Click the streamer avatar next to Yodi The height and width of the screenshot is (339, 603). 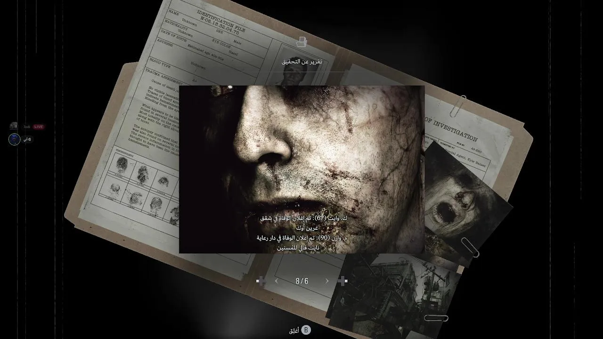click(14, 126)
